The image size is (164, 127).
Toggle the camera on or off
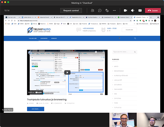coord(125,10)
